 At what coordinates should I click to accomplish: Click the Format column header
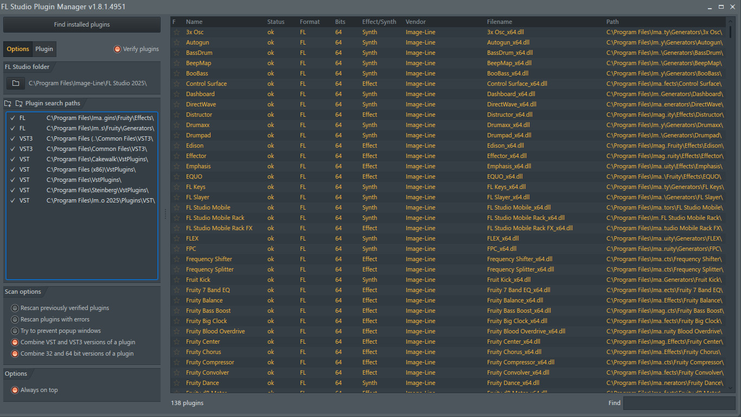tap(310, 22)
